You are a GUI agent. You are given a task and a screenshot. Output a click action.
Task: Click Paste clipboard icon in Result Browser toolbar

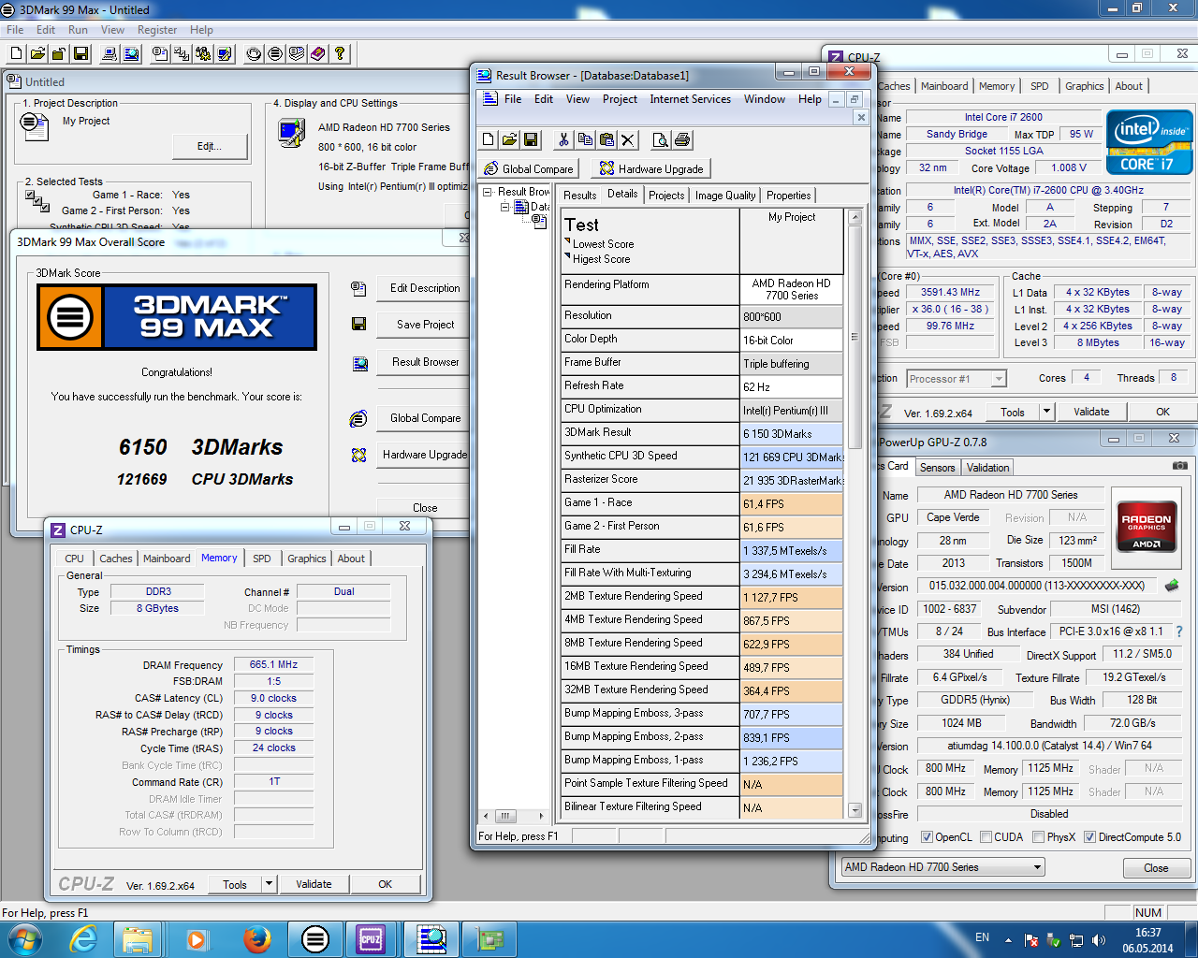coord(606,139)
